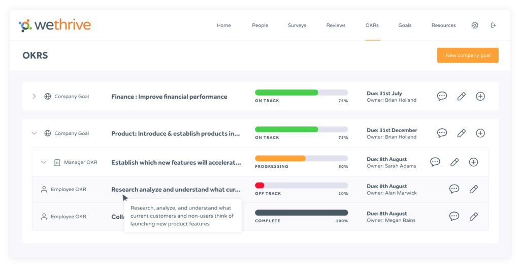Edit Alan Marwick's Employee OKR
Image resolution: width=520 pixels, height=268 pixels.
pos(473,189)
